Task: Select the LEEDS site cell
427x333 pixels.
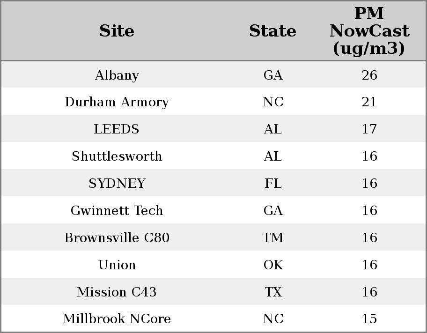Action: click(x=117, y=129)
